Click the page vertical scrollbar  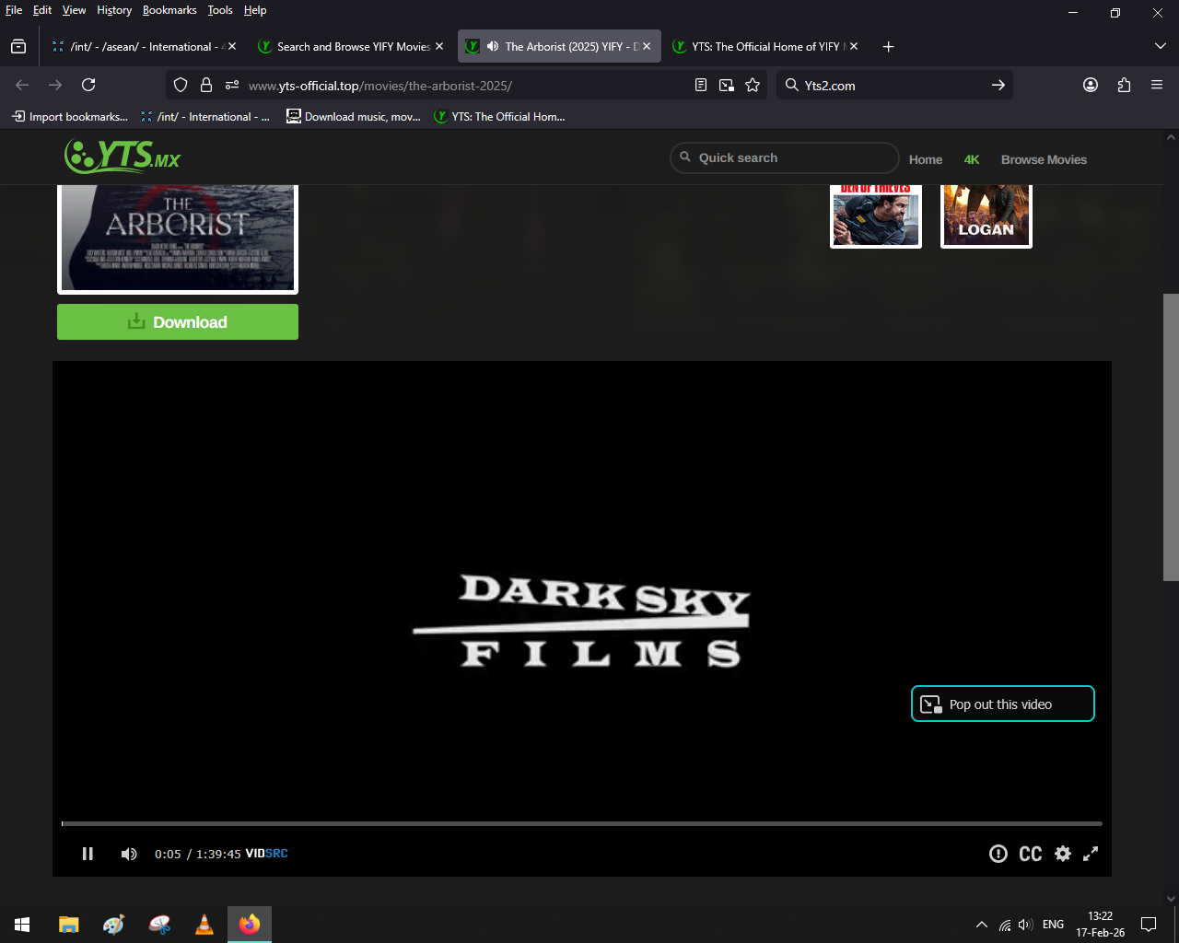coord(1171,437)
